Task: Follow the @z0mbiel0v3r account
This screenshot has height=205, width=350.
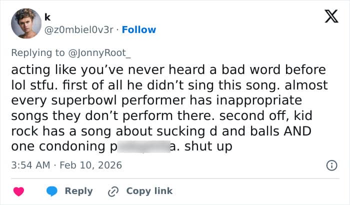Action: (x=139, y=29)
